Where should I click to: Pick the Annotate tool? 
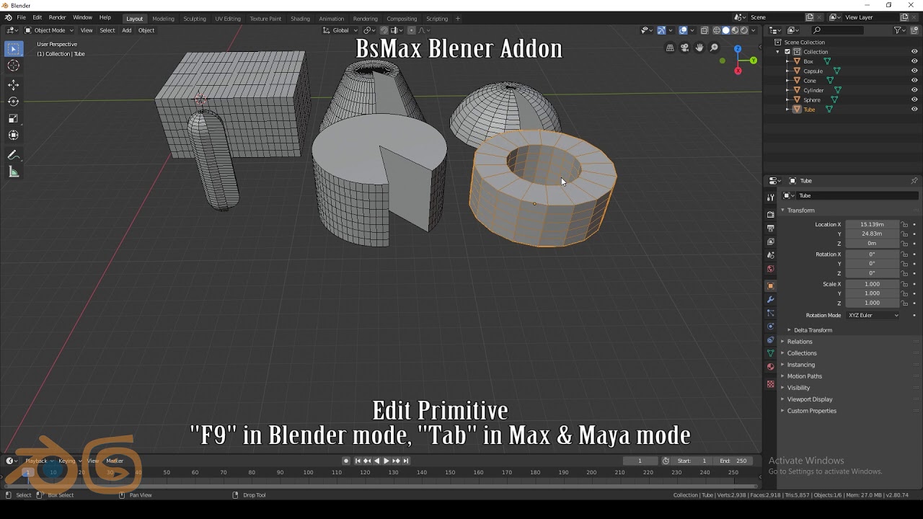14,155
